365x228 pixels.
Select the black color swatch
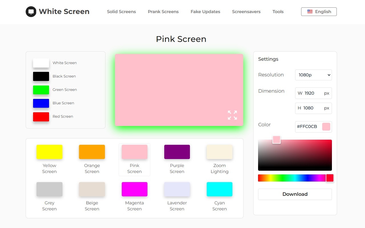coord(41,76)
